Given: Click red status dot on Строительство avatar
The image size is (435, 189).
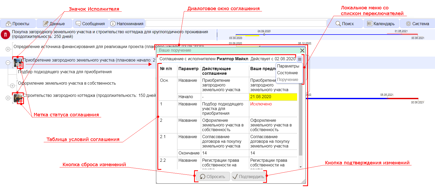Looking at the screenshot, I should pyautogui.click(x=21, y=101).
